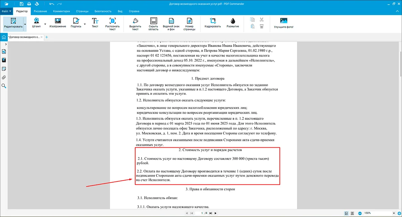Open attachments paperclip panel in sidebar
The width and height of the screenshot is (402, 217).
click(x=4, y=77)
